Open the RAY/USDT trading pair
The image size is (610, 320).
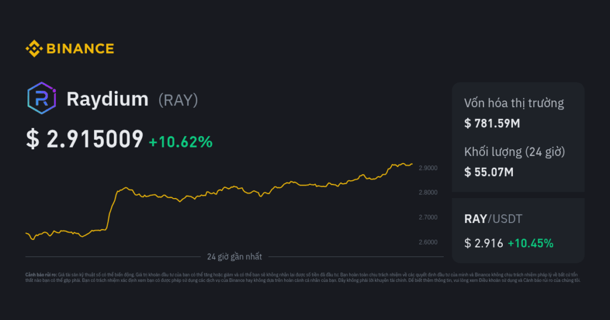493,219
